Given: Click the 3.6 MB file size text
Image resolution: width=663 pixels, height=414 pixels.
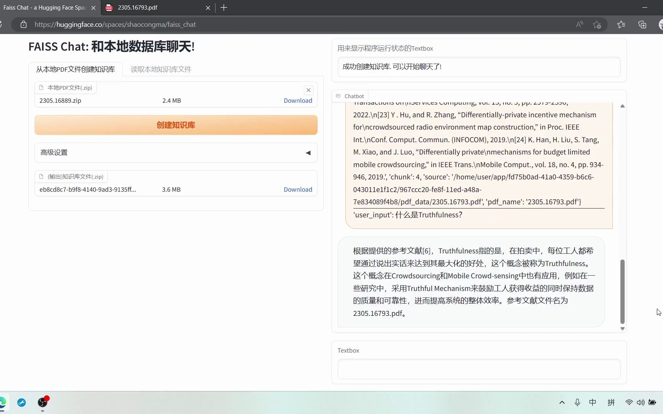Looking at the screenshot, I should (x=171, y=189).
